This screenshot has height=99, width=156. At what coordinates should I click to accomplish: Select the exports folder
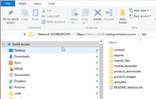[x=117, y=55]
